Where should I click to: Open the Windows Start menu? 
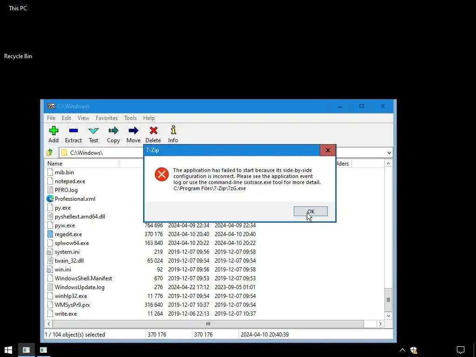[8, 350]
